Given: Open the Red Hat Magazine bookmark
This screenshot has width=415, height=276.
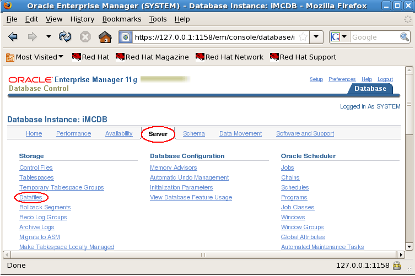Looking at the screenshot, I should pos(152,57).
